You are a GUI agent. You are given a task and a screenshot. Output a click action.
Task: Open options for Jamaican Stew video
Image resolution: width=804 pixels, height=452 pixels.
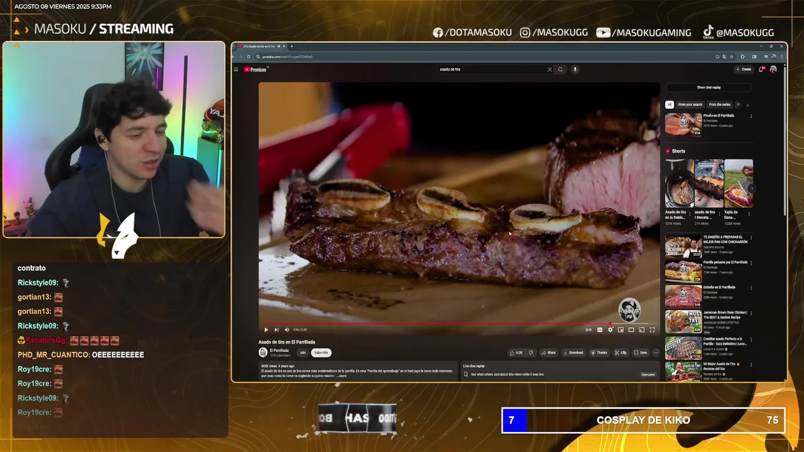751,313
